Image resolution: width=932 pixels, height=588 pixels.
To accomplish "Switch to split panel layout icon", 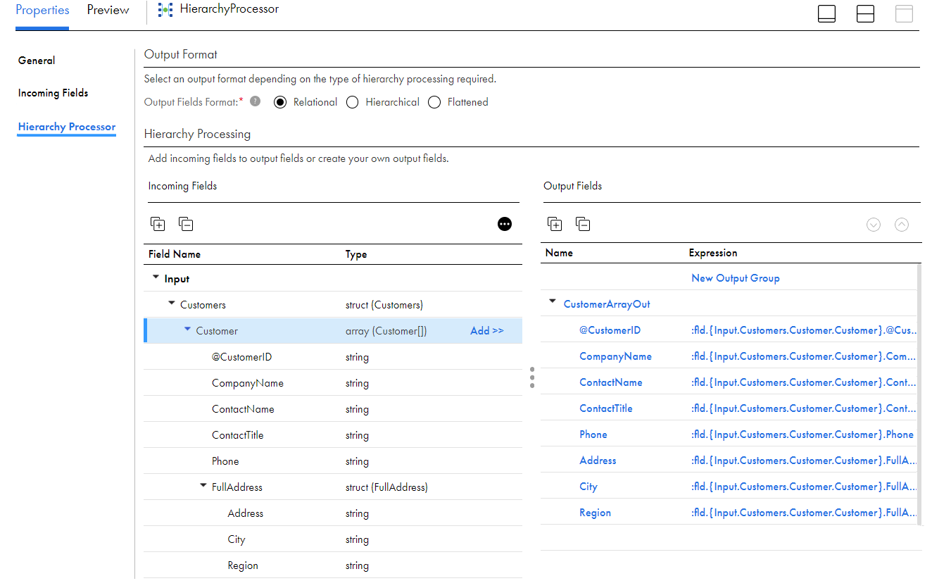I will [x=865, y=13].
